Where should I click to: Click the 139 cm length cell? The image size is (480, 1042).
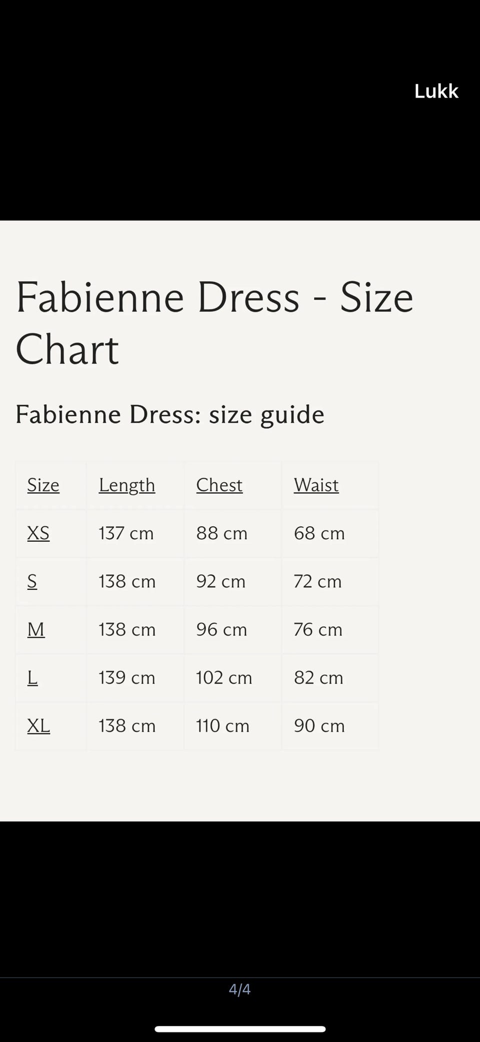click(x=126, y=677)
